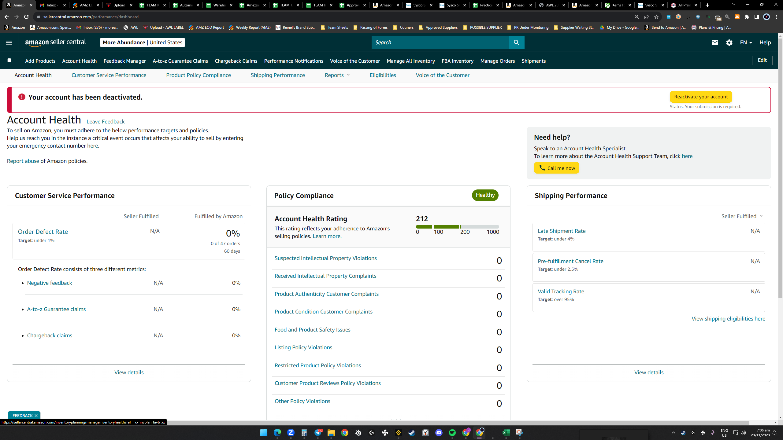Open the Report abuse link

(x=23, y=161)
